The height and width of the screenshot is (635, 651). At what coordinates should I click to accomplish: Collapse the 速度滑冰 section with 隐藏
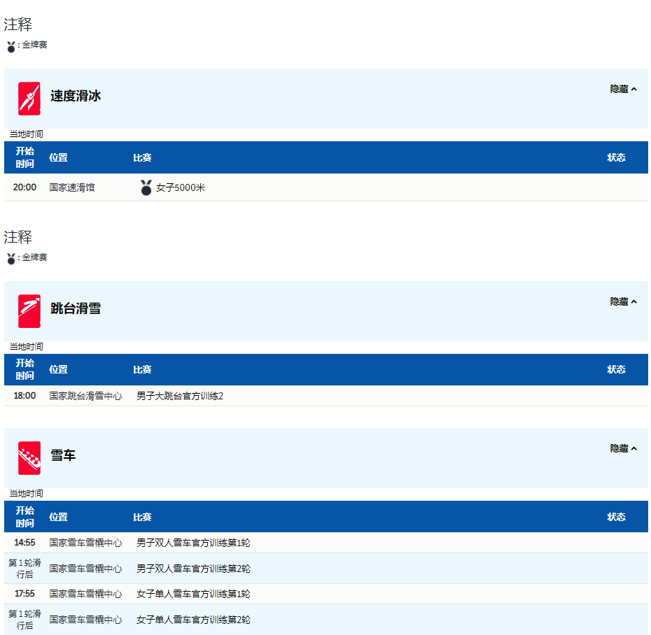tap(623, 89)
